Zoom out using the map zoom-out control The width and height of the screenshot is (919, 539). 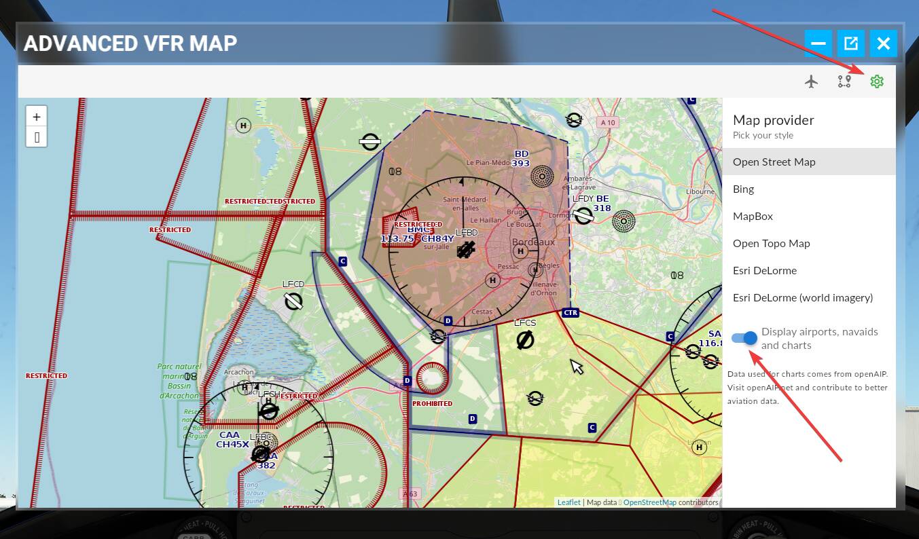click(36, 136)
